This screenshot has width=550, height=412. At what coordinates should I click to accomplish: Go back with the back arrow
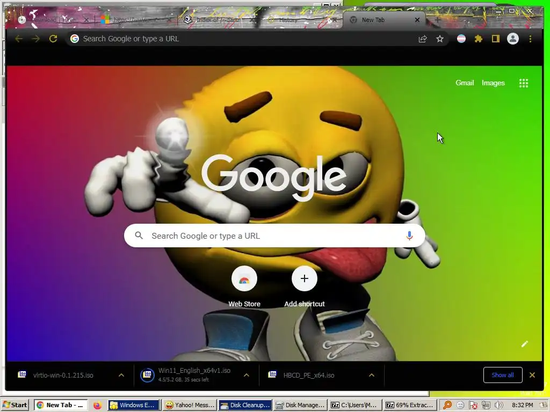coord(19,39)
